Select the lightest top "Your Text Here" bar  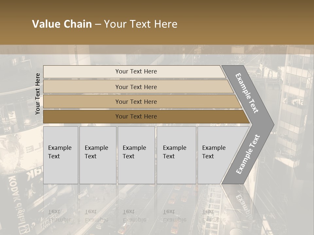pyautogui.click(x=136, y=71)
